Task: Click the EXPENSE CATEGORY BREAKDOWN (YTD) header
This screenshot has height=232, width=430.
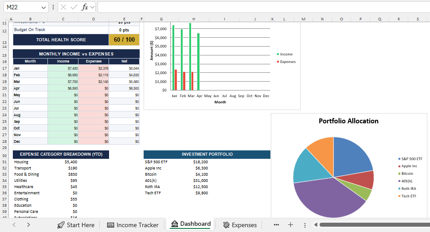Action: [x=61, y=154]
